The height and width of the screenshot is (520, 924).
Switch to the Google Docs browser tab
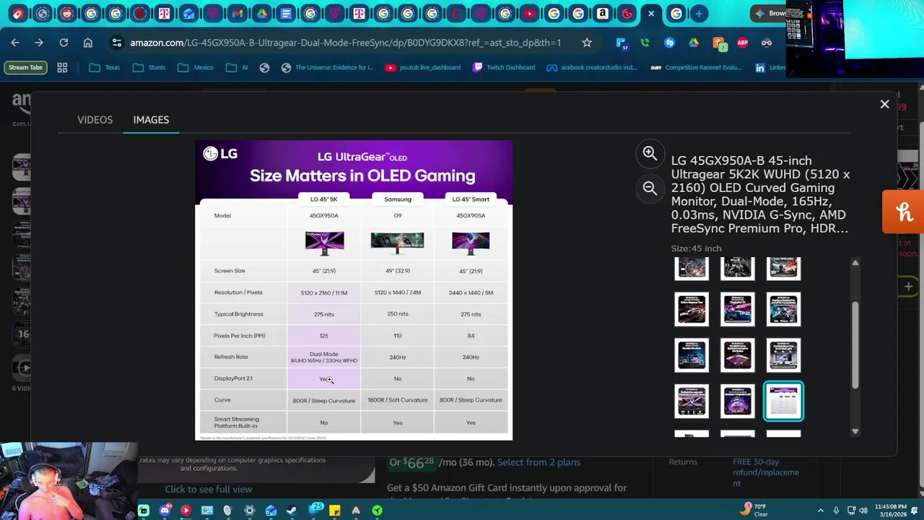click(x=286, y=13)
